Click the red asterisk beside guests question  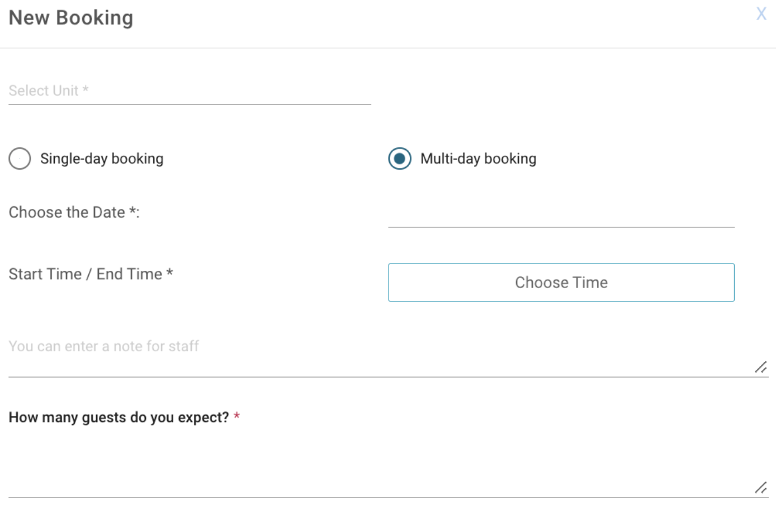237,416
